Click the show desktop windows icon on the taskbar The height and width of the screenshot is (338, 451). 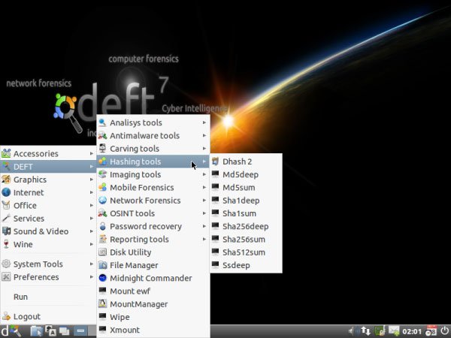64,331
